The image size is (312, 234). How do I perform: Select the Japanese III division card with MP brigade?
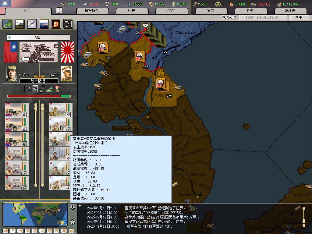point(61,110)
